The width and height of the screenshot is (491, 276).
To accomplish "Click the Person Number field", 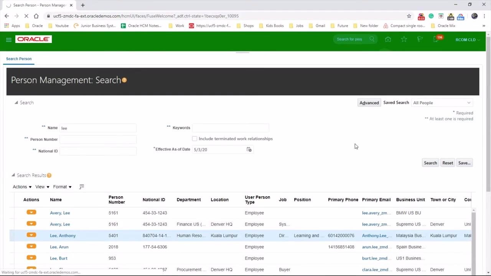I will click(x=98, y=140).
